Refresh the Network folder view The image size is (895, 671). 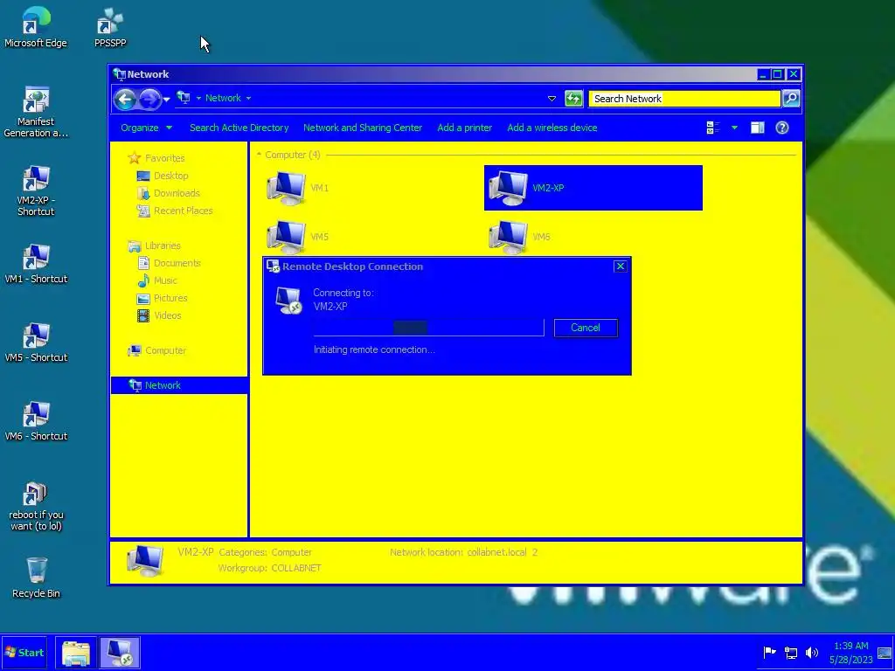[x=573, y=98]
